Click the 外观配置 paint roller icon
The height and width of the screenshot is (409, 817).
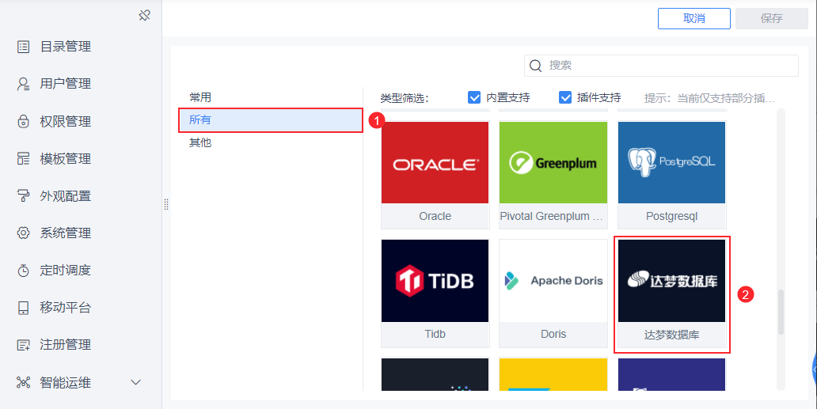pos(24,195)
